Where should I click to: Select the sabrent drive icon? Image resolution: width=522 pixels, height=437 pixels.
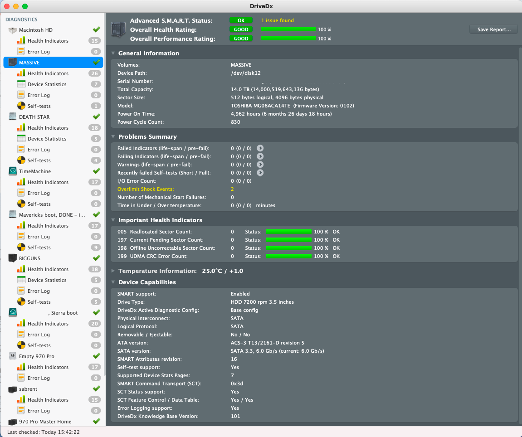[x=13, y=389]
